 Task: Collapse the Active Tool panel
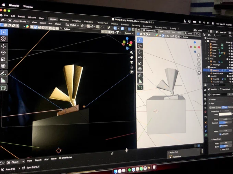tap(169, 153)
